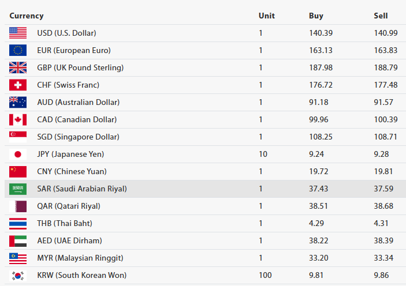The image size is (406, 286).
Task: Click the Sell column header
Action: pyautogui.click(x=381, y=16)
